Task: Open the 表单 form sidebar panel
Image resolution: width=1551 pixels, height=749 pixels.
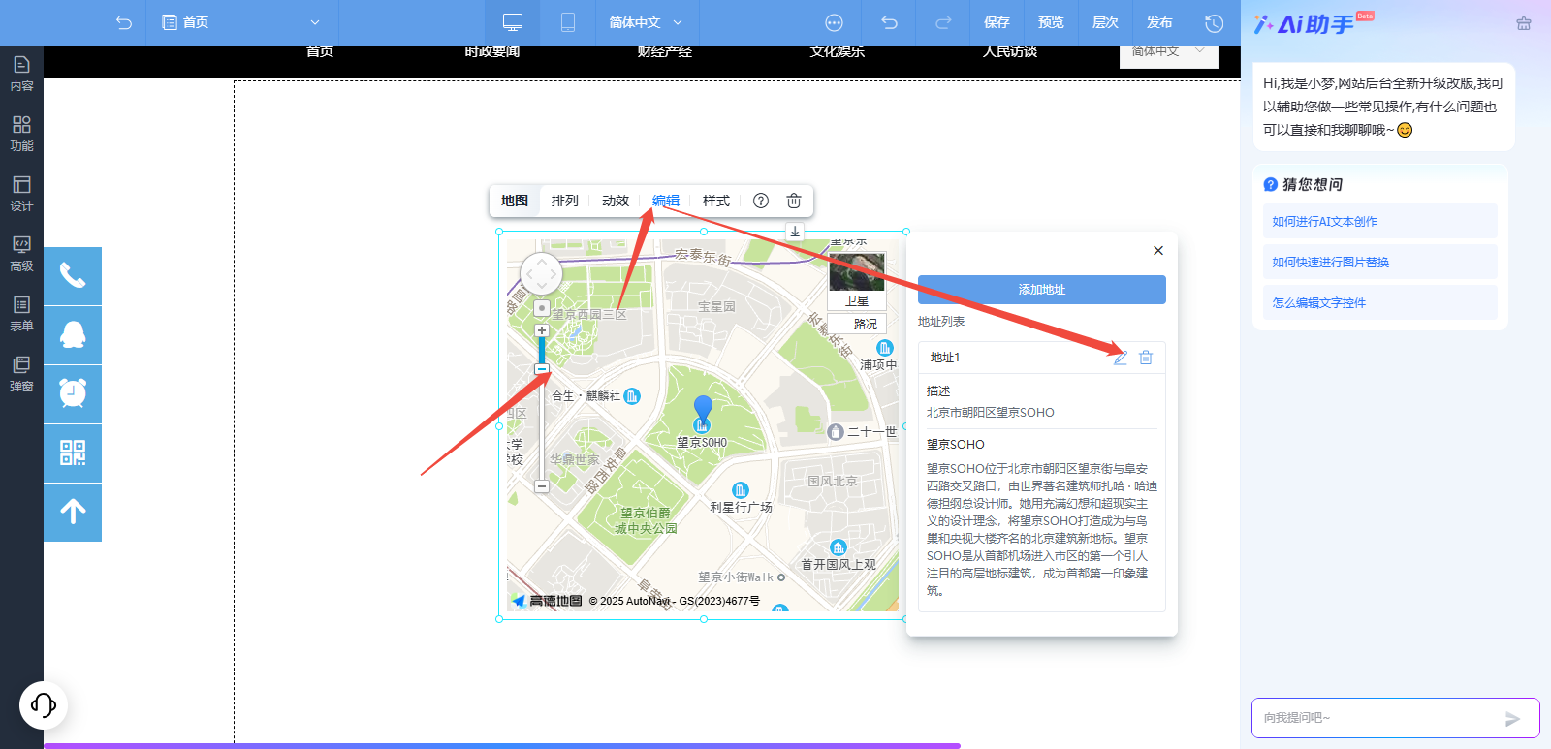Action: click(x=21, y=314)
